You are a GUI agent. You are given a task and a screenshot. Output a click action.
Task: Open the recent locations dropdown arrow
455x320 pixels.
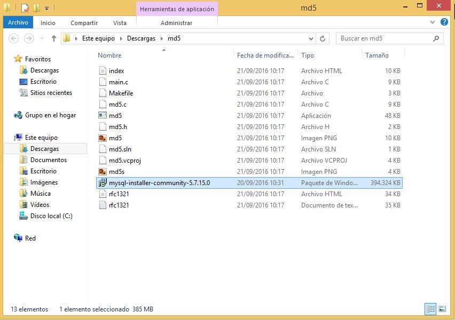point(42,38)
